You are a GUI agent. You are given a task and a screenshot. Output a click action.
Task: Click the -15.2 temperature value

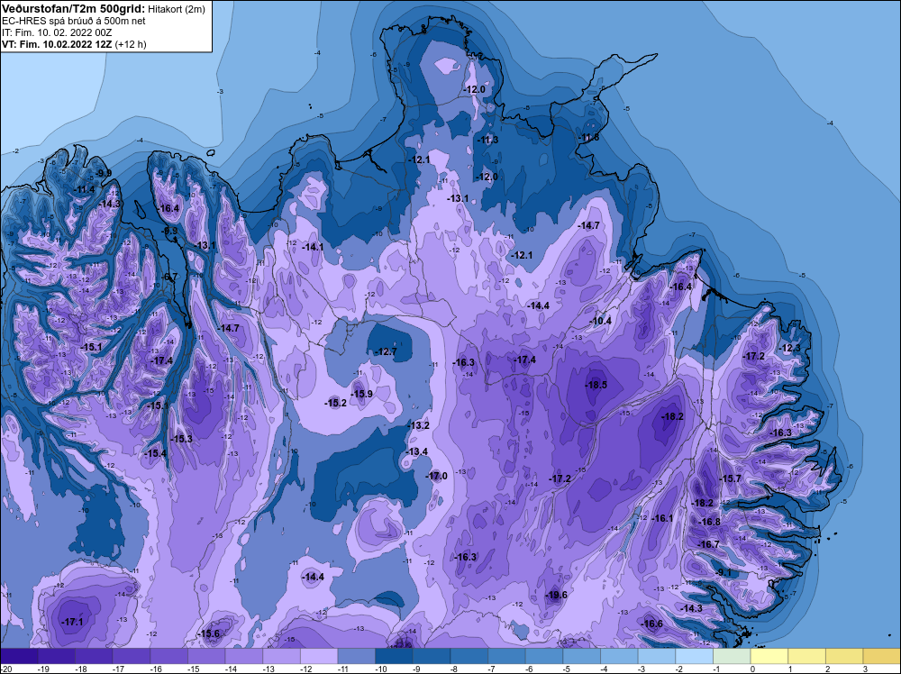(x=335, y=403)
